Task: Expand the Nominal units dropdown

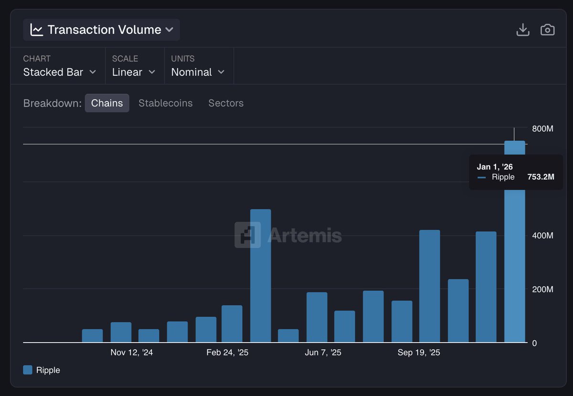Action: 198,72
